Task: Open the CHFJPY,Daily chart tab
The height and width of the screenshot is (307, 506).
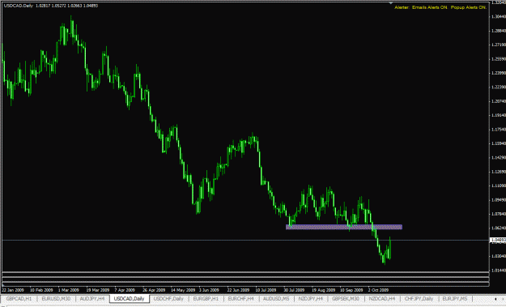Action: pyautogui.click(x=419, y=299)
